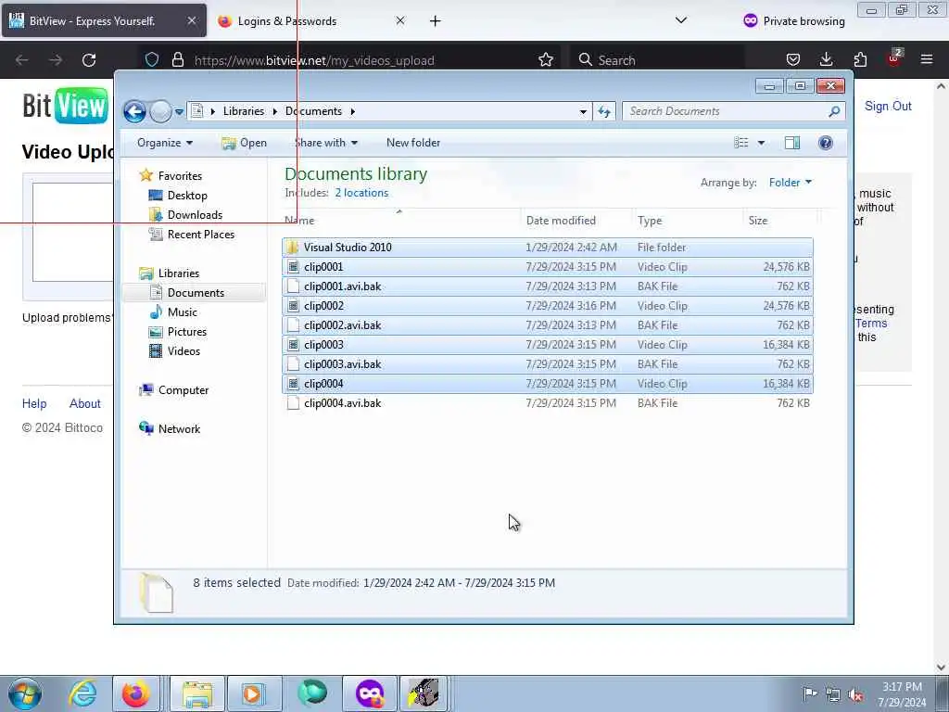
Task: Click the muted volume icon in system tray
Action: [x=855, y=695]
